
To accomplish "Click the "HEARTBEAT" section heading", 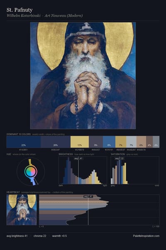I will click(x=13, y=192).
